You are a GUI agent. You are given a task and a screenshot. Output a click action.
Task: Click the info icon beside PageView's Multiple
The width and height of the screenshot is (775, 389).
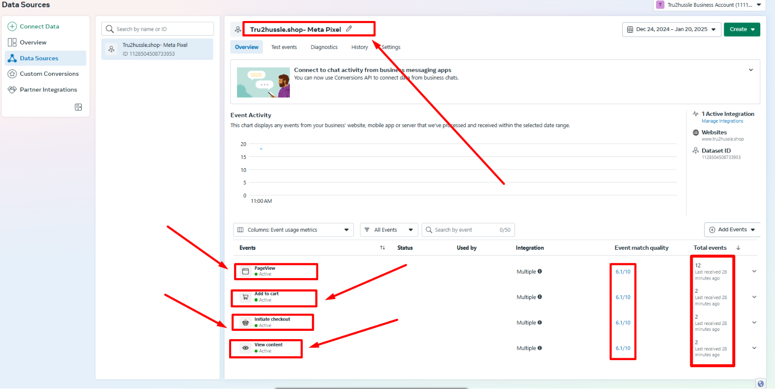pos(540,271)
